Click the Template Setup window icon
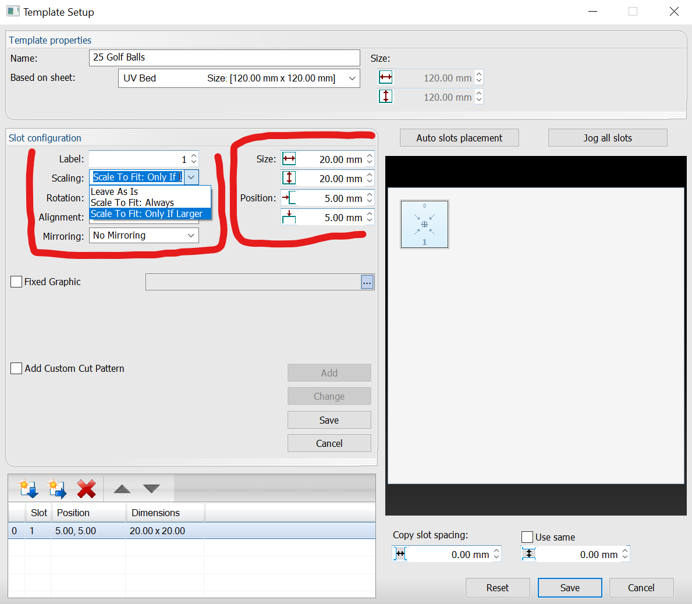The image size is (692, 604). tap(13, 12)
